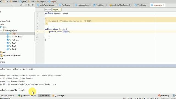Close the Test3.java tab
Image resolution: width=176 pixels, height=99 pixels.
106,5
